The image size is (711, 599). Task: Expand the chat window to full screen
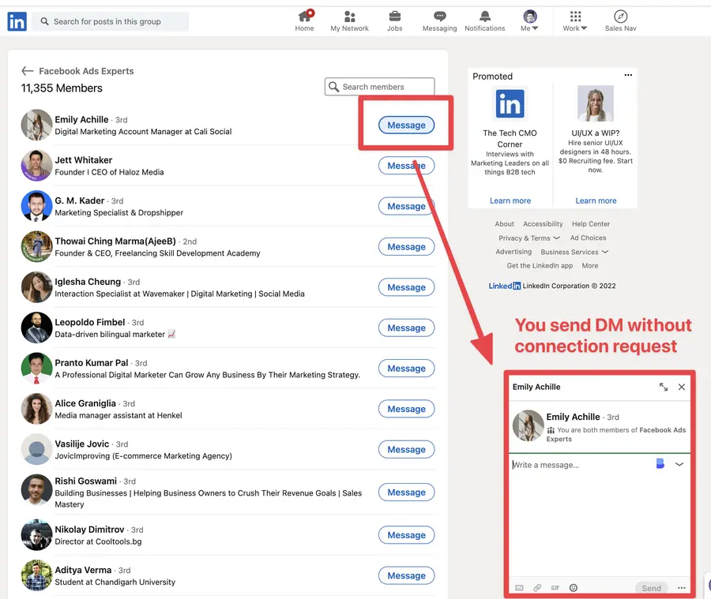click(664, 387)
